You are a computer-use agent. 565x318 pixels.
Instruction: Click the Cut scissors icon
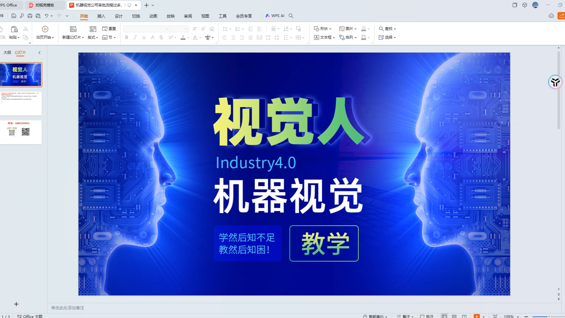click(26, 29)
